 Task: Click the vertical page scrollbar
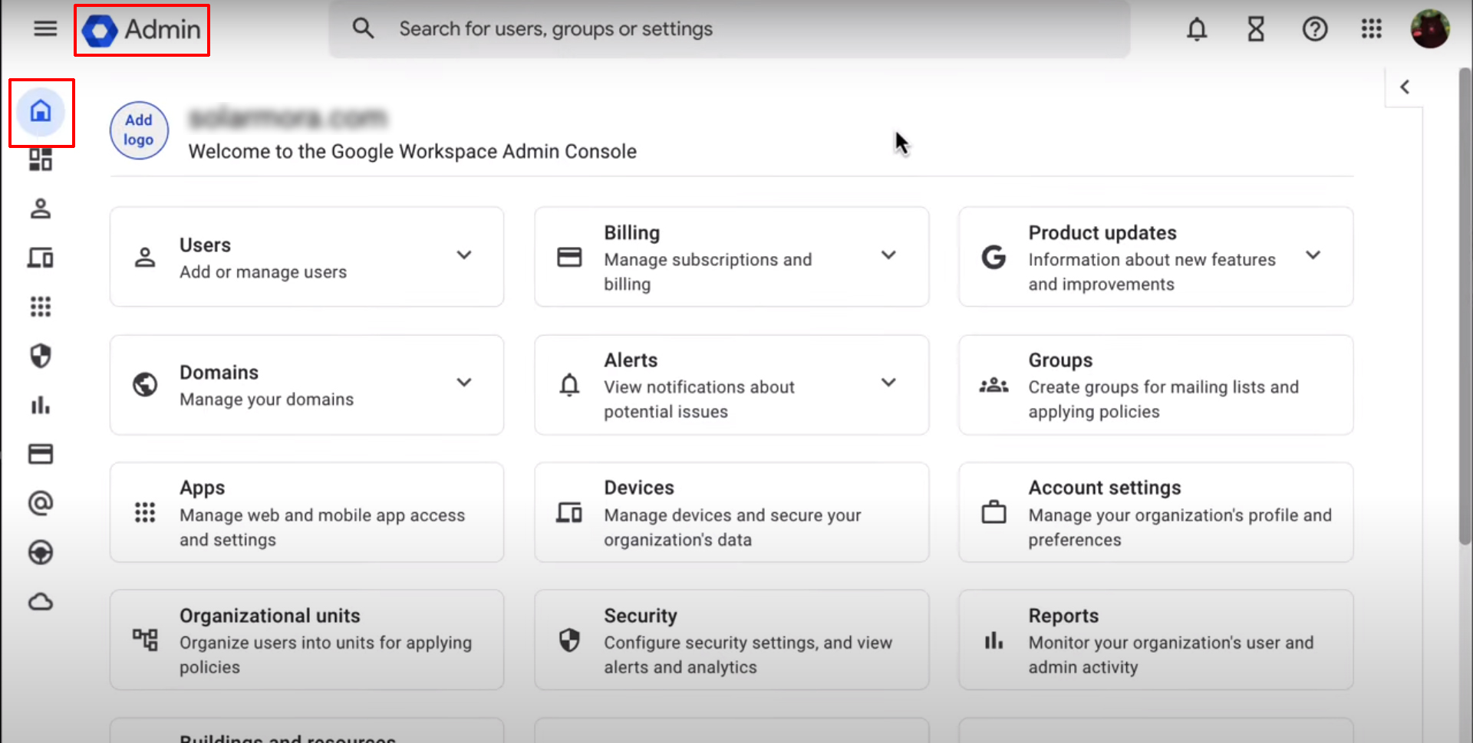tap(1465, 307)
